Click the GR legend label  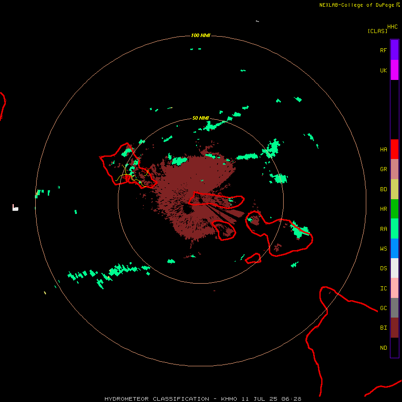(x=383, y=169)
